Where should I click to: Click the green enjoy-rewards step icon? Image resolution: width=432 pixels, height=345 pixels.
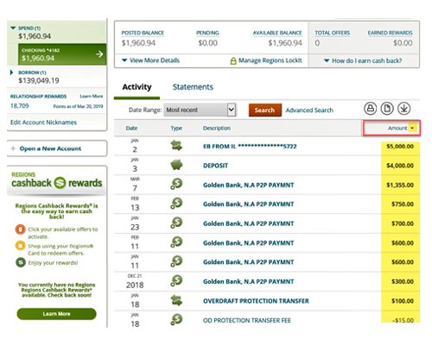click(21, 262)
